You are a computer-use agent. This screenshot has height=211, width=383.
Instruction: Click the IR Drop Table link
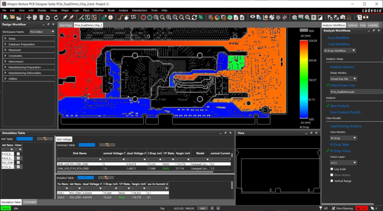pos(339,144)
